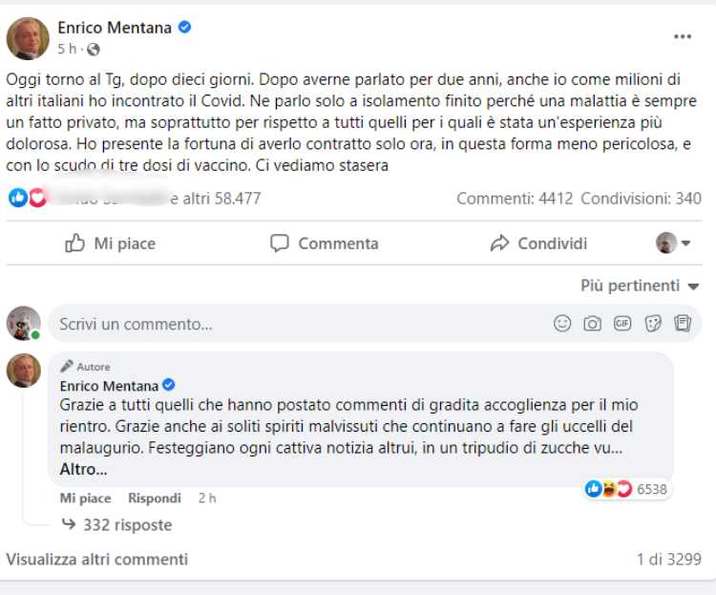The height and width of the screenshot is (595, 716).
Task: Open the post reactions icons list
Action: pos(27,198)
